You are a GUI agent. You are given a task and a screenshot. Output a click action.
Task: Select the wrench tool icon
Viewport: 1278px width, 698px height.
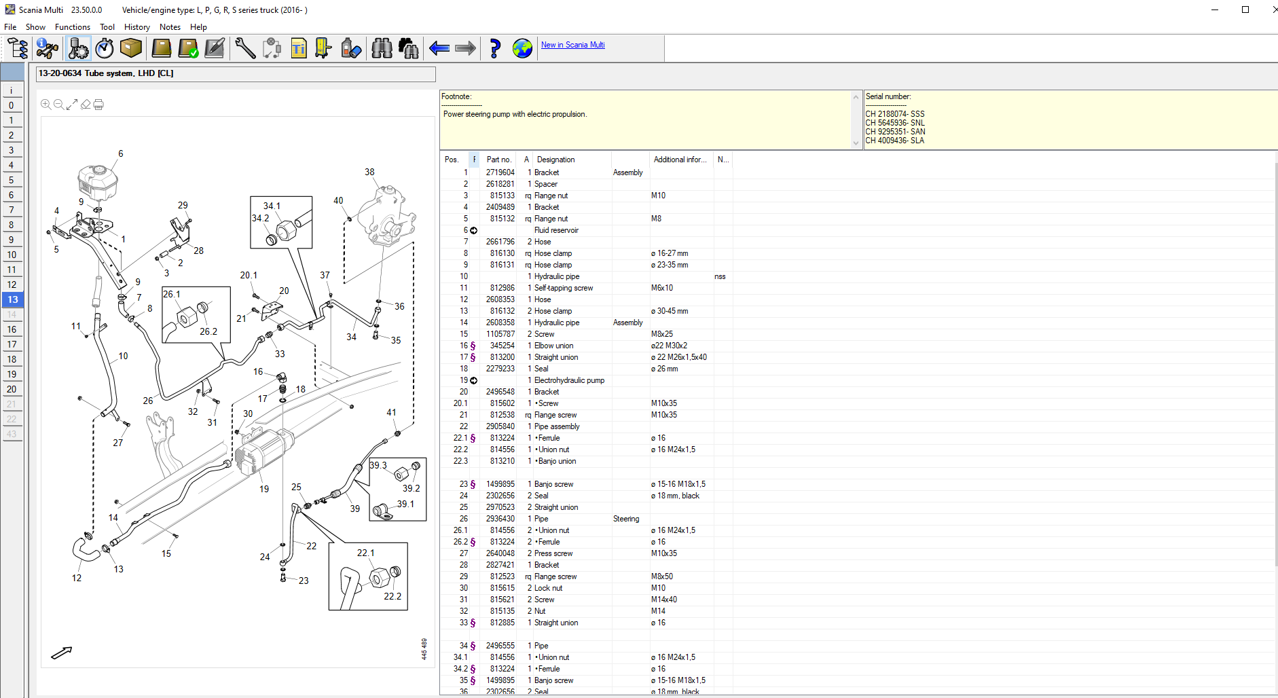[245, 48]
